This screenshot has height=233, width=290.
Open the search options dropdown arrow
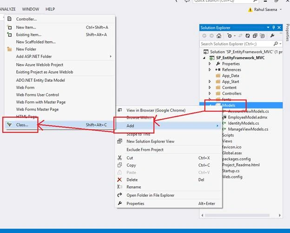coord(281,44)
